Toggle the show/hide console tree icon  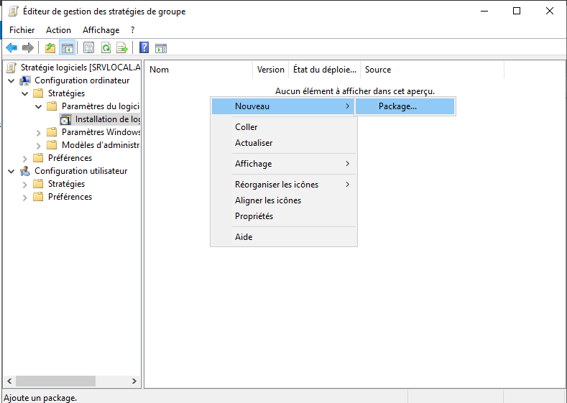(67, 48)
